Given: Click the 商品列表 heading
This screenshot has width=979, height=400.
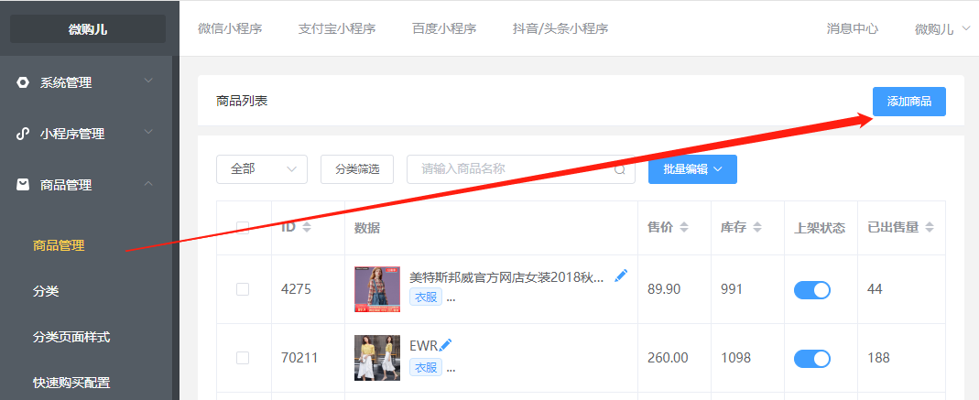Looking at the screenshot, I should [x=242, y=101].
